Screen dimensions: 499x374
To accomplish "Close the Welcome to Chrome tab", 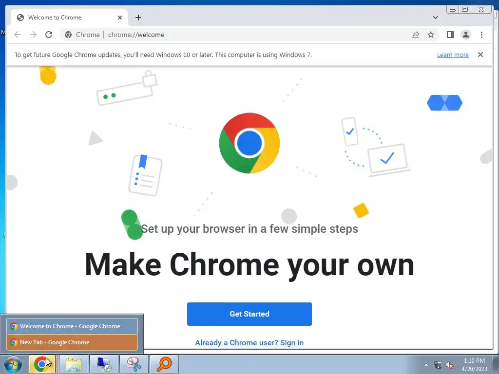I will (x=120, y=18).
